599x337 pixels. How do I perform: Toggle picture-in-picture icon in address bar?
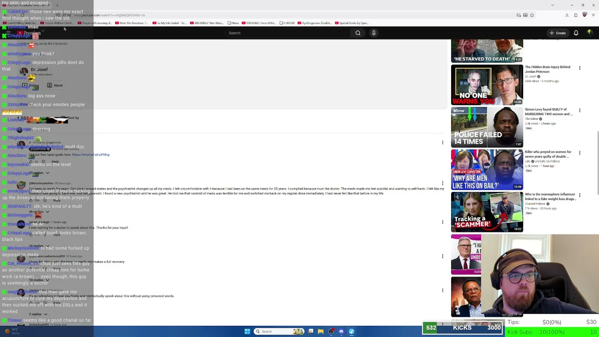tap(519, 15)
